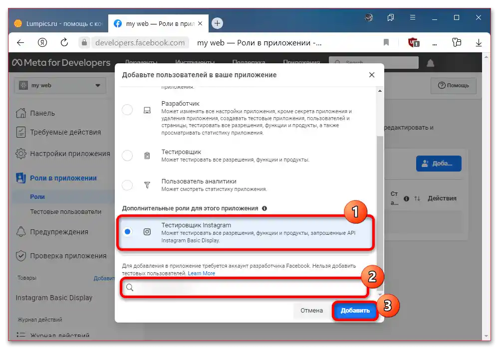This screenshot has height=349, width=499.
Task: Click the gear icon beside Настройки приложения
Action: 21,154
